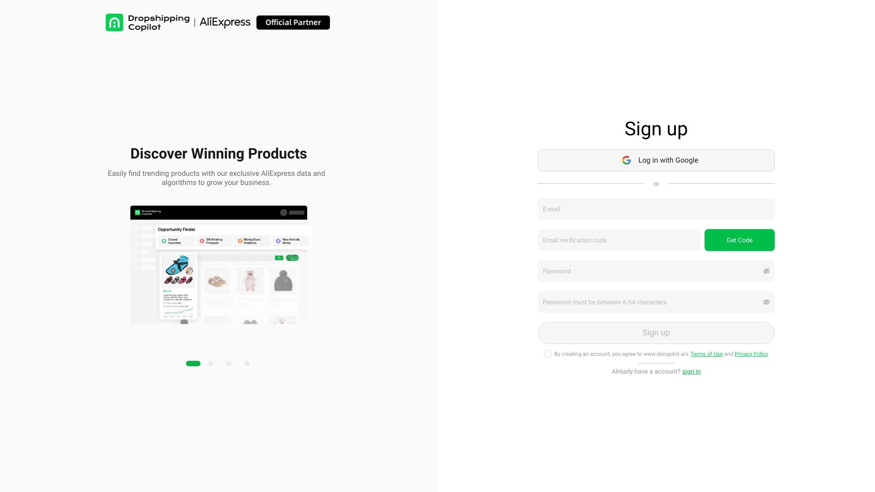
Task: Toggle the New Arrivals Niche filter switch
Action: coord(302,241)
